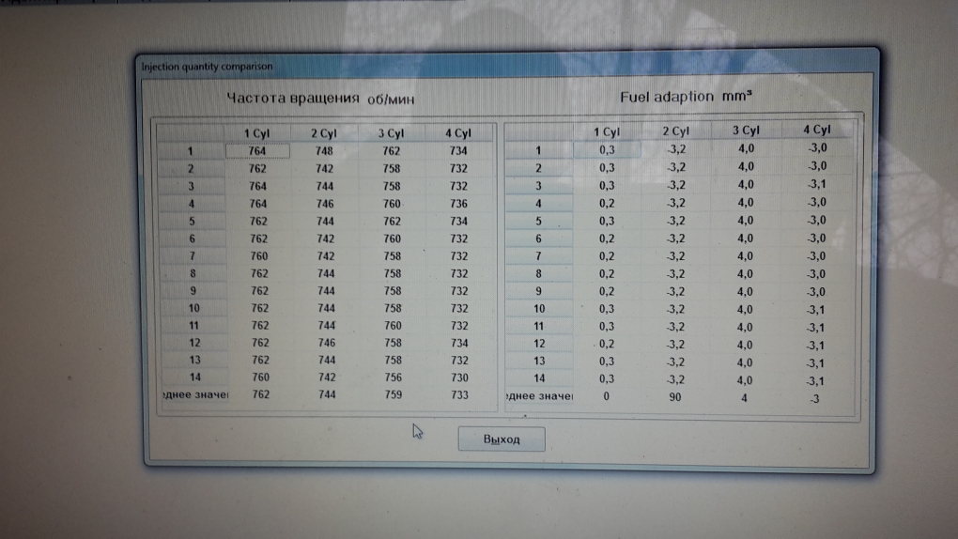This screenshot has height=539, width=958.
Task: Click the average value 759 in RPM table
Action: tap(392, 395)
